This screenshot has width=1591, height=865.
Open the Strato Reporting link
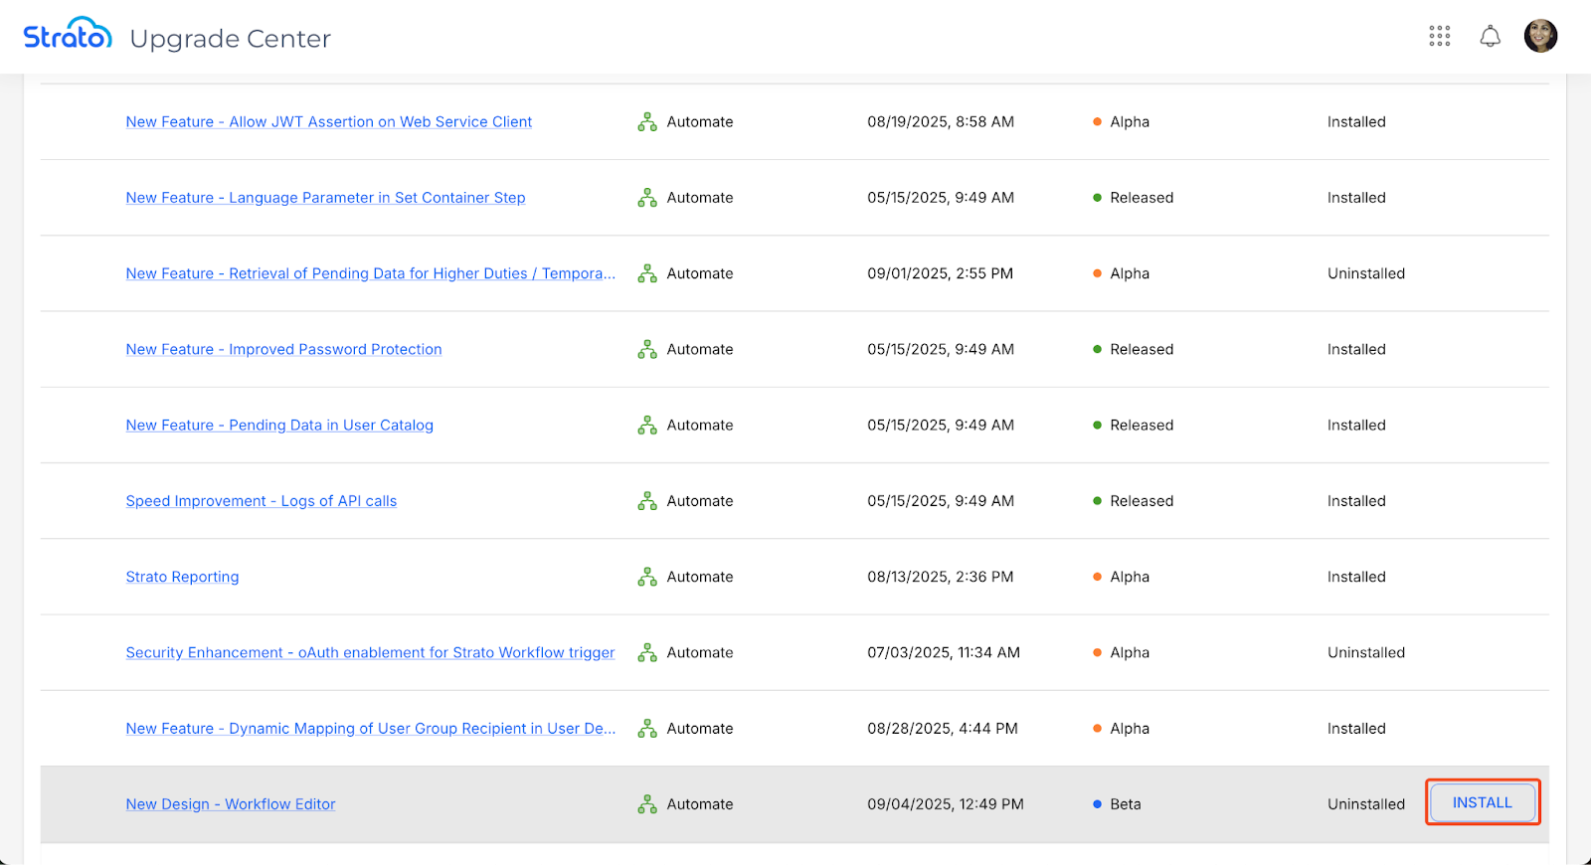[182, 577]
